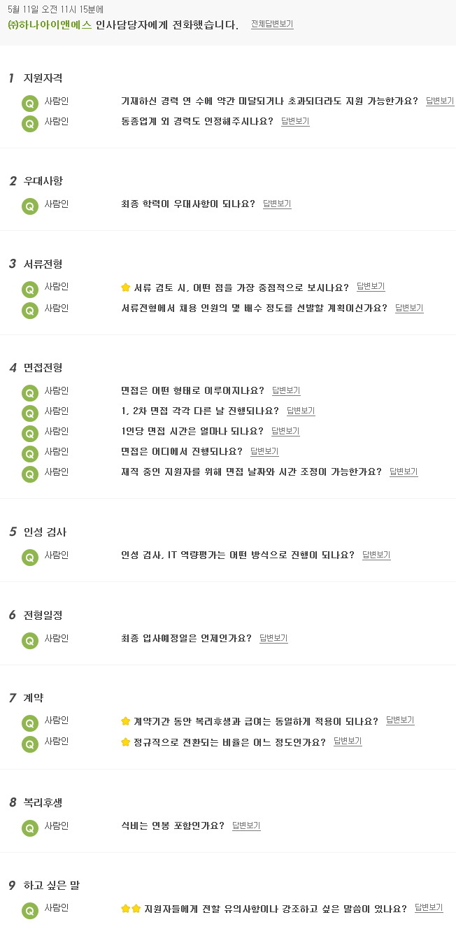The width and height of the screenshot is (456, 929).
Task: Click the Q icon beside 식비는 연봉 포함인가요
Action: click(30, 828)
